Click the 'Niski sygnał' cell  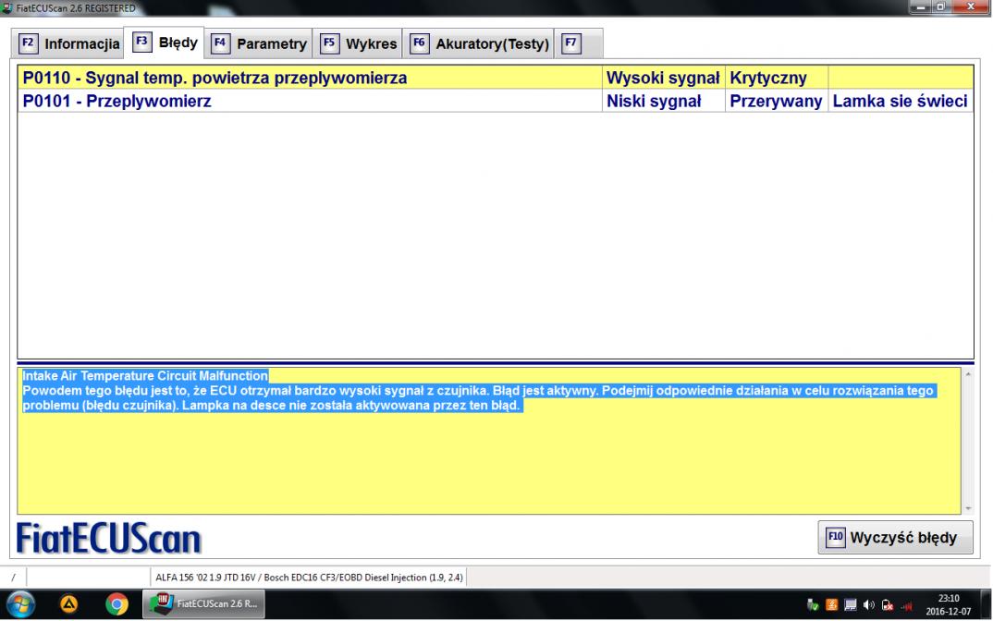(663, 102)
